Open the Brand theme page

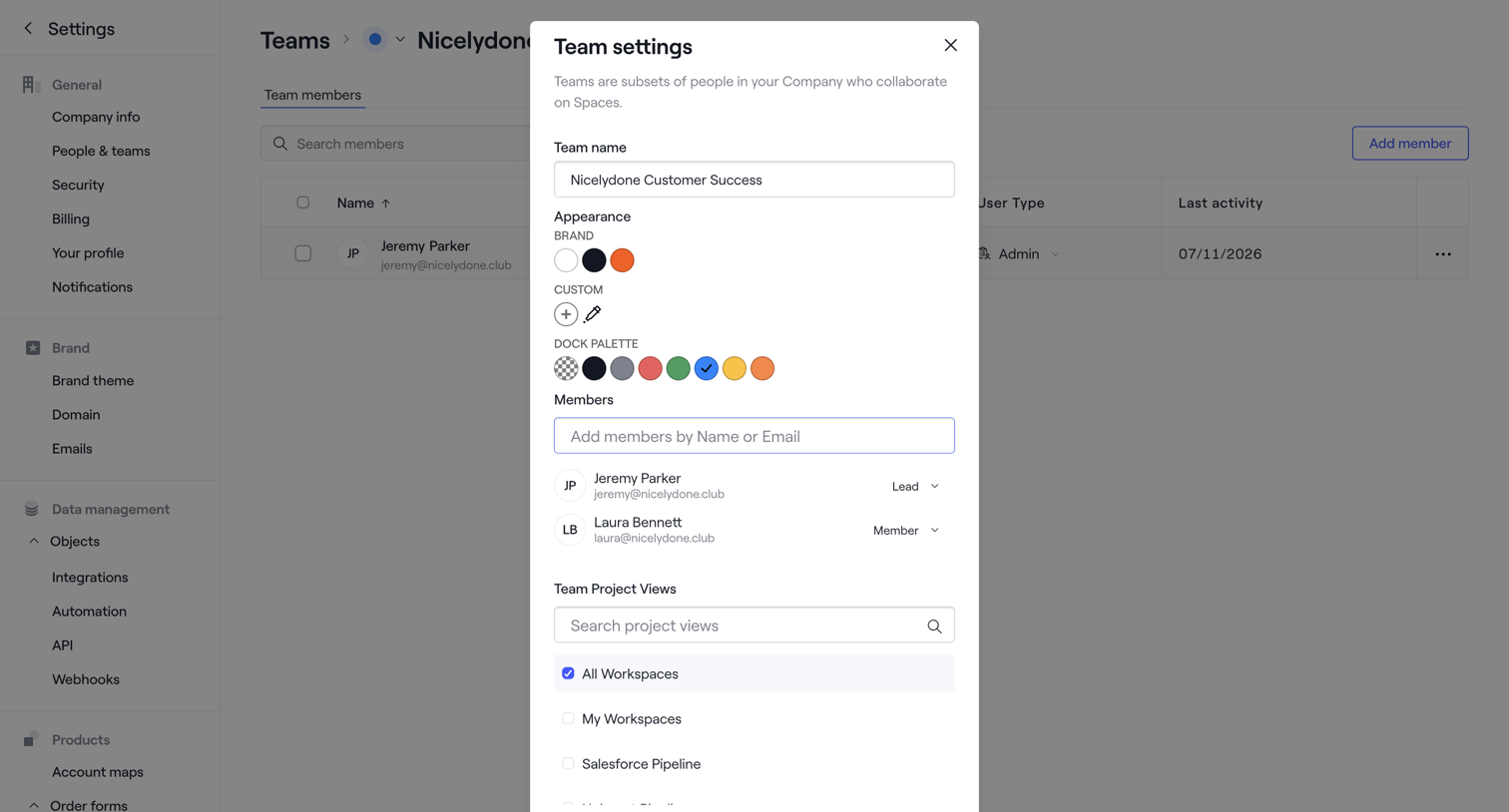tap(93, 380)
